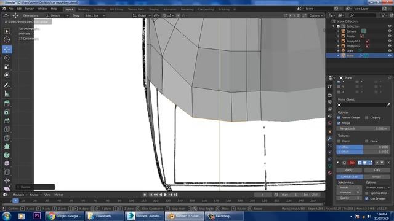The width and height of the screenshot is (394, 221).
Task: Open the timeline Keying dropdown
Action: tap(36, 195)
